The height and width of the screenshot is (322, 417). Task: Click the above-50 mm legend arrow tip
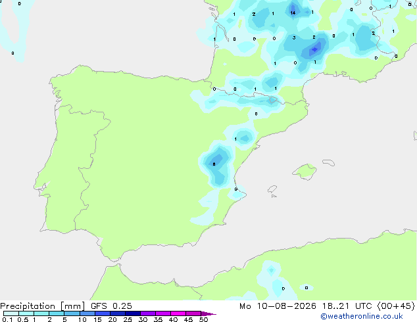tap(208, 313)
